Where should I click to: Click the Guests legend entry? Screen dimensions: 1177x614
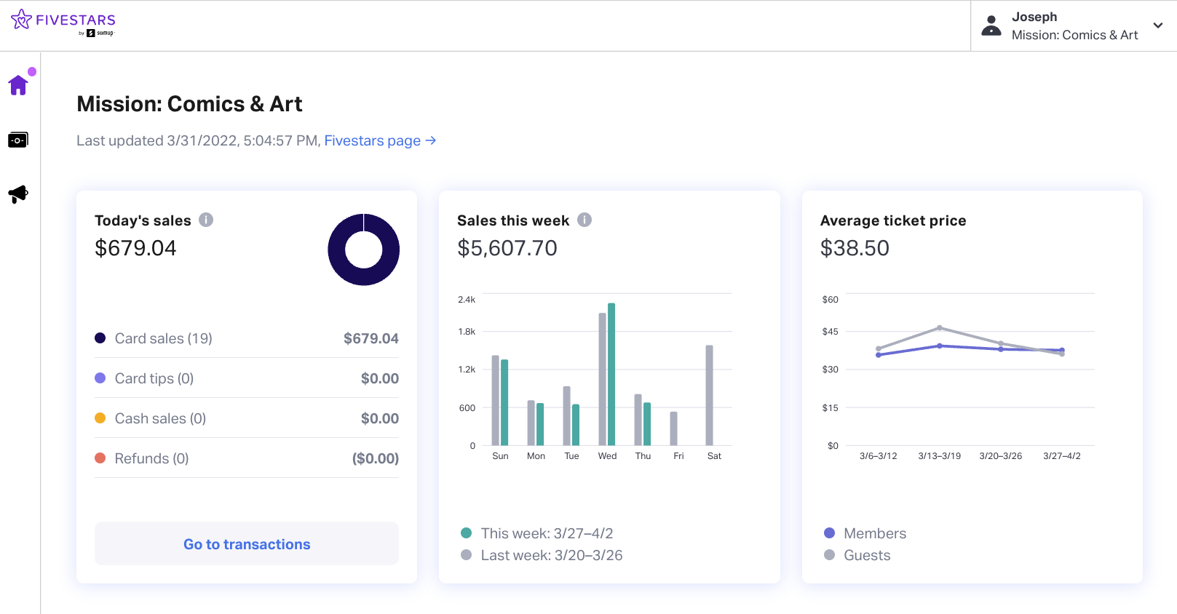click(x=857, y=555)
